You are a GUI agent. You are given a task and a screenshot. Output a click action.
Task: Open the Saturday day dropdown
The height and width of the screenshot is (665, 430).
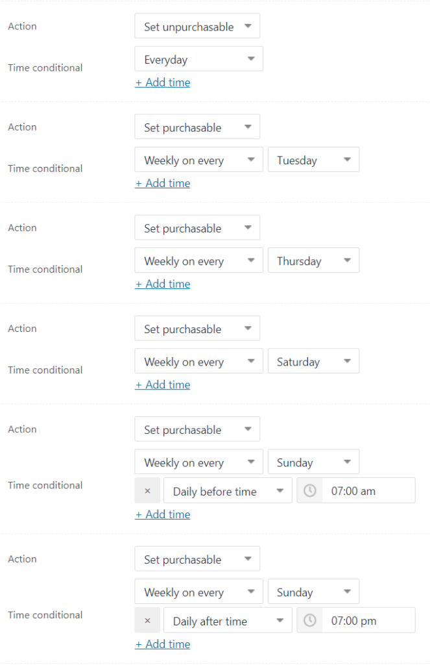click(313, 360)
